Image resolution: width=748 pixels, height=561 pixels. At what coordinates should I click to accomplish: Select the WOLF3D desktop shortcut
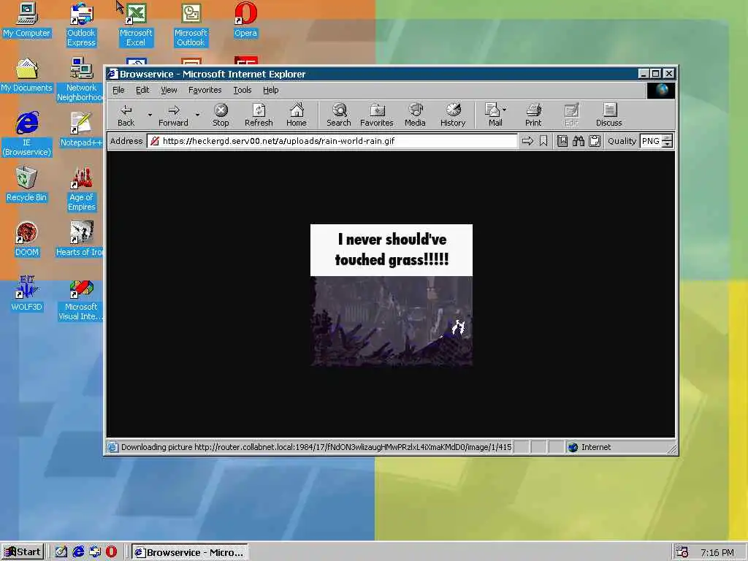click(26, 294)
